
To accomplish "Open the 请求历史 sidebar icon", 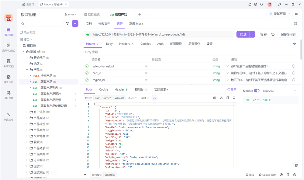I will click(x=8, y=78).
